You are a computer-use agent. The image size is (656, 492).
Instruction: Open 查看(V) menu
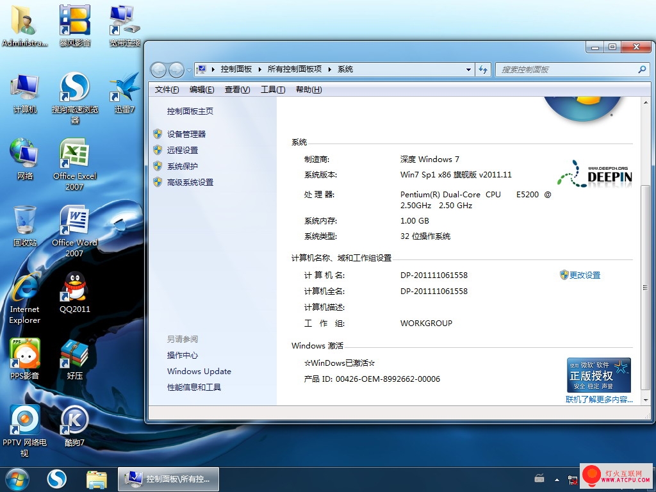(237, 90)
